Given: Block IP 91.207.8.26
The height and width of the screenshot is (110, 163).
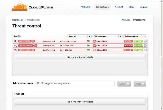Looking at the screenshot, I should 128,50.
